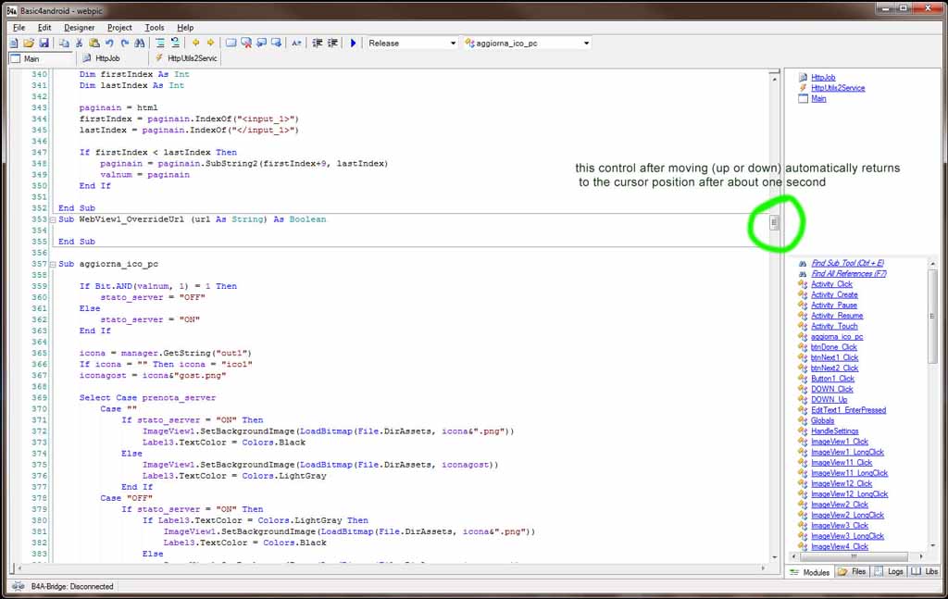Jump to Activity_Create sub link
The width and height of the screenshot is (948, 599).
coord(834,294)
